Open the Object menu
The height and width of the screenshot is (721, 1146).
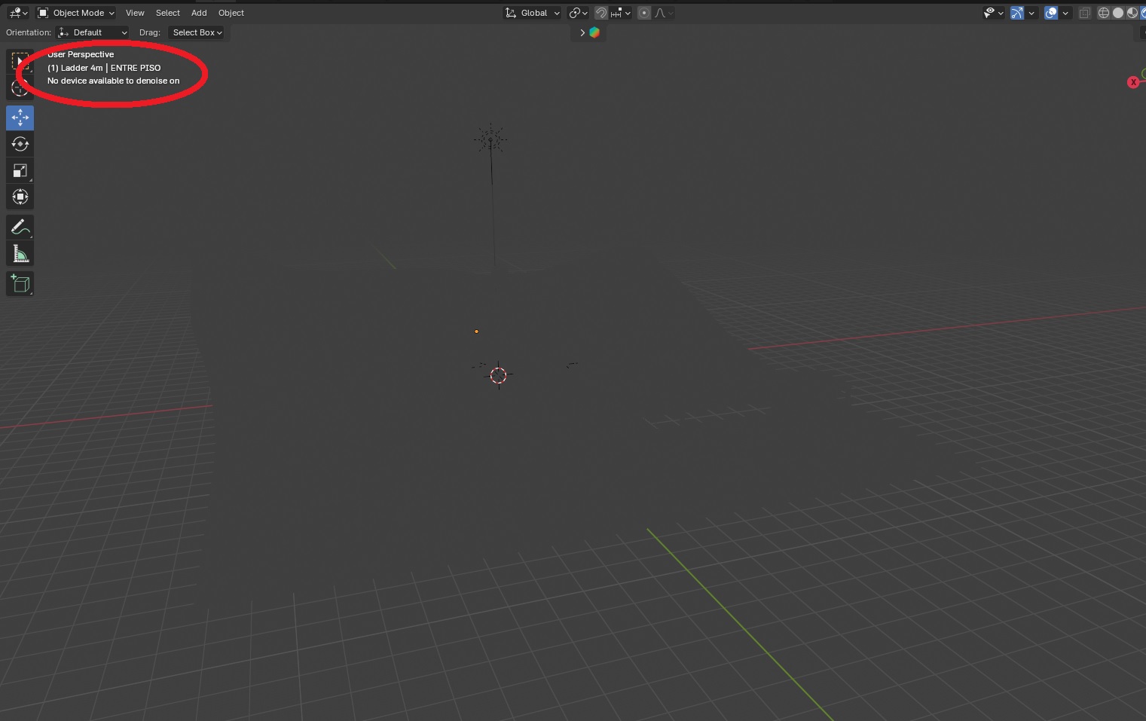click(x=231, y=13)
